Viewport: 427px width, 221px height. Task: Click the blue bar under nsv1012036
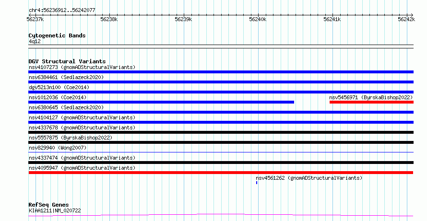point(161,102)
